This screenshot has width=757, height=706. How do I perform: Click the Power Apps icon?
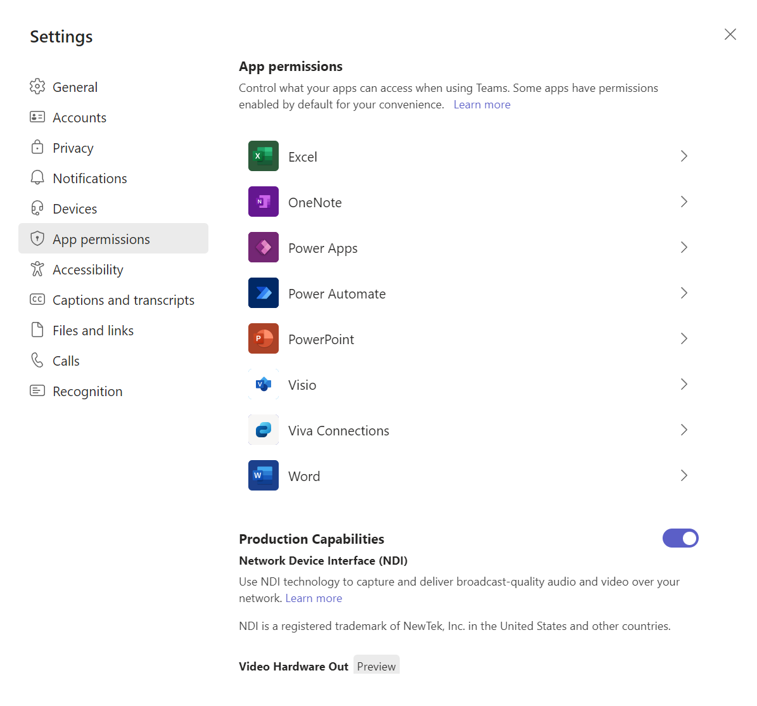coord(263,247)
